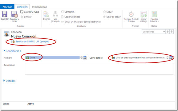Click the Nombre field stepper arrows
The image size is (178, 111).
pyautogui.click(x=81, y=57)
